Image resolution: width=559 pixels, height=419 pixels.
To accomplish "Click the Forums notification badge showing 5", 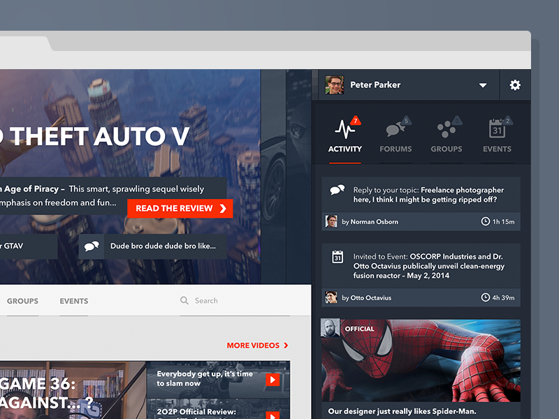I will pyautogui.click(x=406, y=121).
